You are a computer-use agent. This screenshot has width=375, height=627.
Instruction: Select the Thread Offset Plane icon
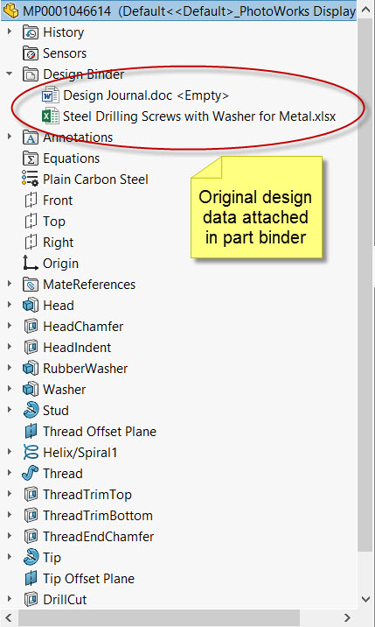[x=31, y=432]
